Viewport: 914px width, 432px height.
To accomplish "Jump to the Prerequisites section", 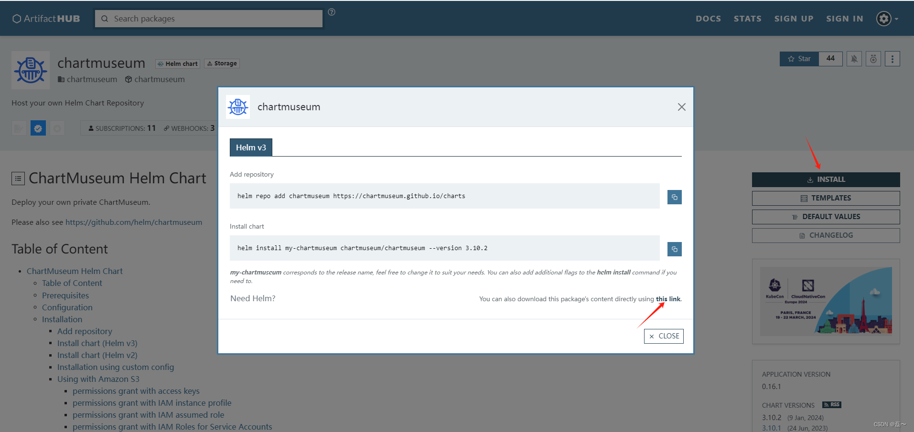I will (65, 295).
